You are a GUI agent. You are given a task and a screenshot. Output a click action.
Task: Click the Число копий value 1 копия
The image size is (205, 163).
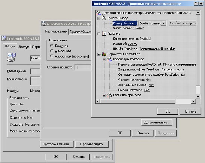point(138,28)
